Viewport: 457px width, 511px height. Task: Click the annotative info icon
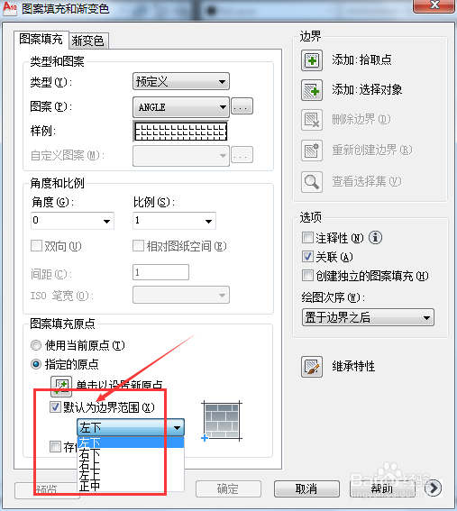click(x=375, y=238)
